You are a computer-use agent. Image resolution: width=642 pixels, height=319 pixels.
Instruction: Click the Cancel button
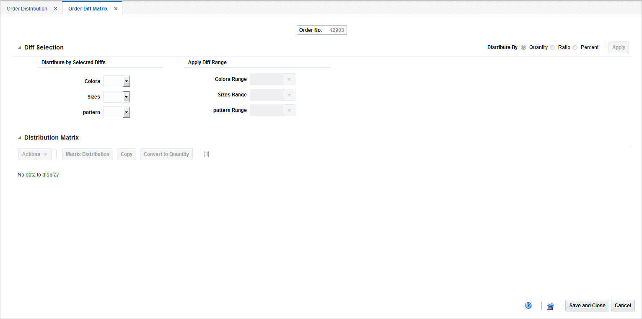623,305
